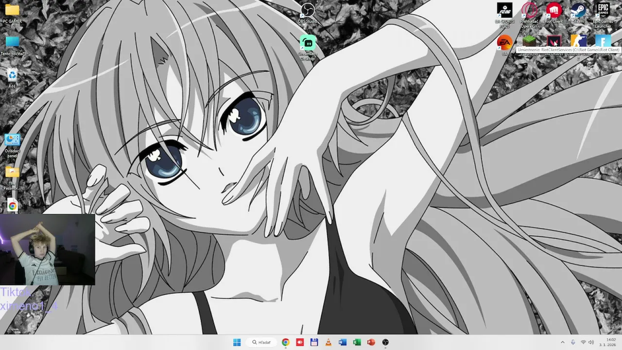This screenshot has width=622, height=350.
Task: Select the Minecraft Launcher grass block icon
Action: 529,41
